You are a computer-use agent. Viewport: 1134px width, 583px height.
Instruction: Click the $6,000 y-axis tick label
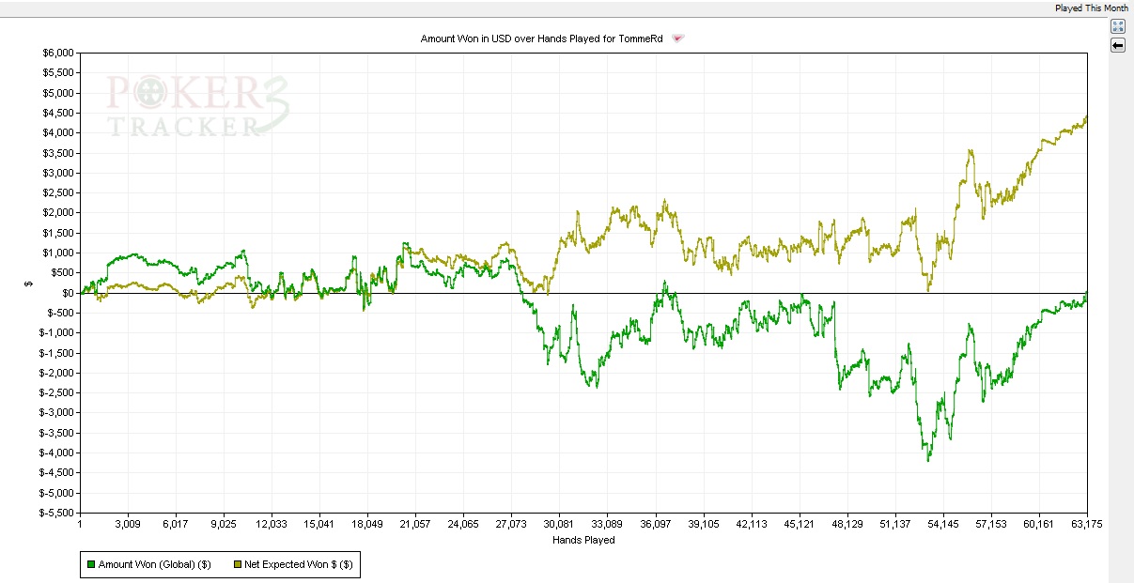tap(57, 54)
